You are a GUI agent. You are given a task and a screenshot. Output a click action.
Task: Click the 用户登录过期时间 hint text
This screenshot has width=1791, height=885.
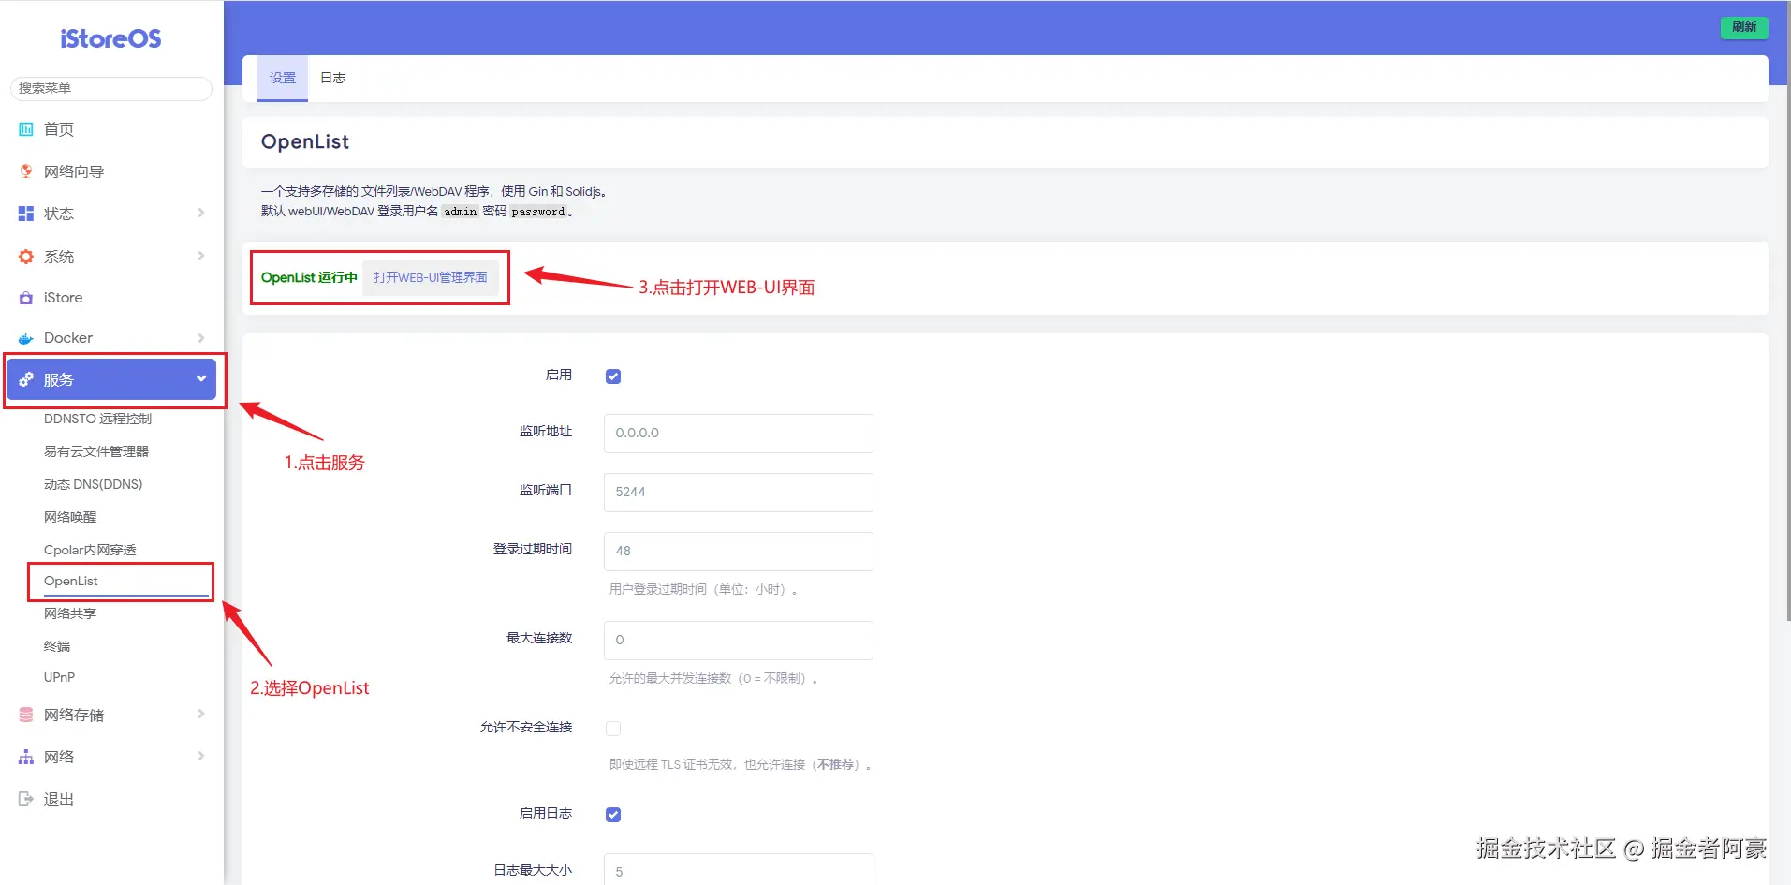pyautogui.click(x=703, y=590)
